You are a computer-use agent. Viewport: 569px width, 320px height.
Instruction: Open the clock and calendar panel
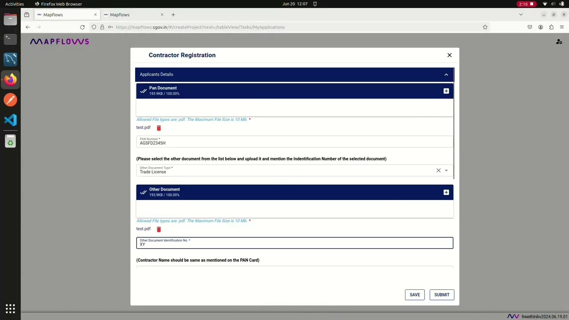[295, 4]
